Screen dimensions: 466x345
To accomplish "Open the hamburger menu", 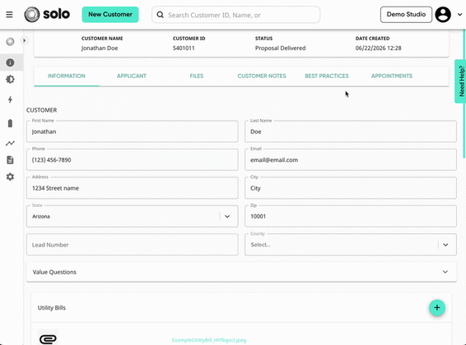I will 9,15.
